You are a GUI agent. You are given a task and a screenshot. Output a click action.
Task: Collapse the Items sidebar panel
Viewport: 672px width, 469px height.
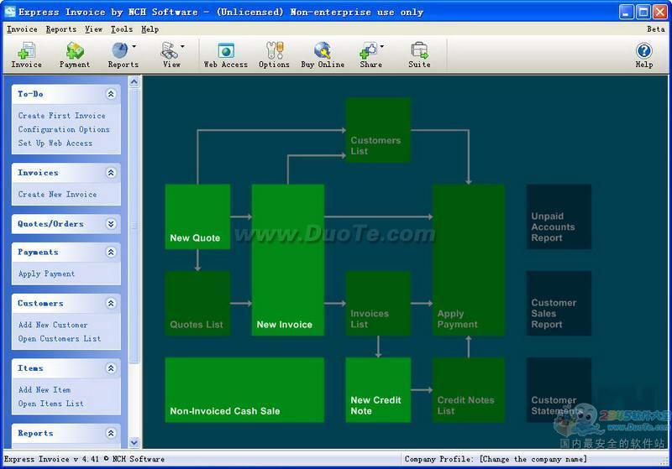point(111,368)
